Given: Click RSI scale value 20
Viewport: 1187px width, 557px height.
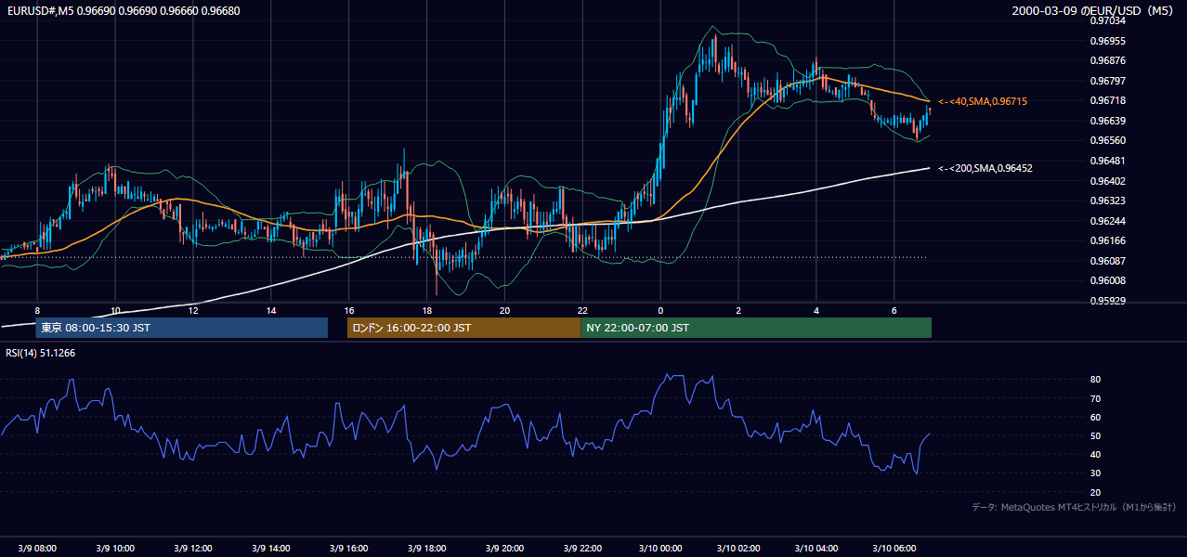Looking at the screenshot, I should [x=1095, y=492].
